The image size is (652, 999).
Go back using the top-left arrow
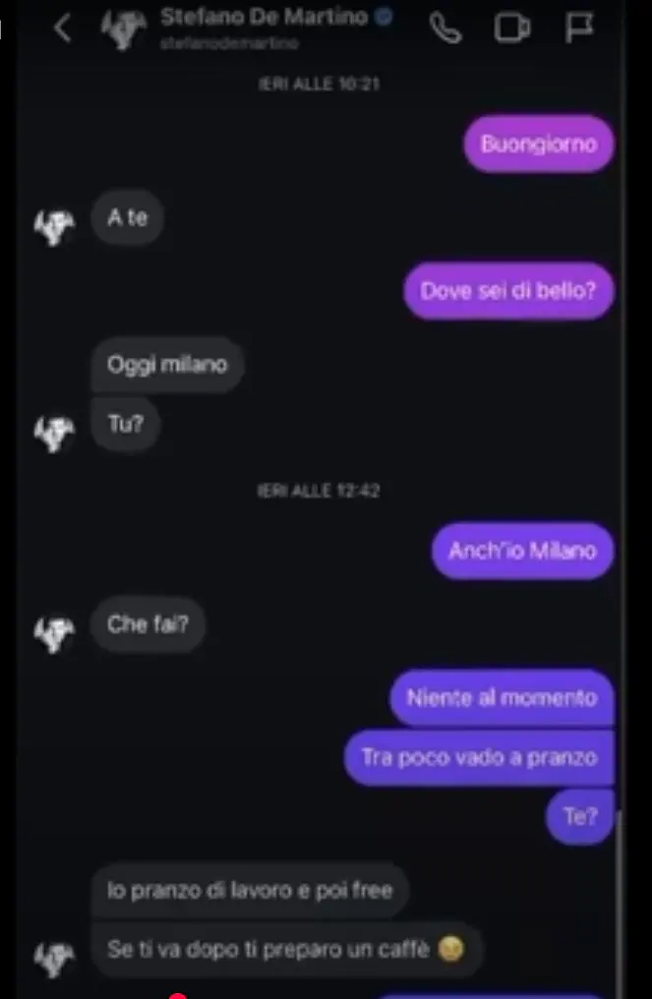coord(62,29)
